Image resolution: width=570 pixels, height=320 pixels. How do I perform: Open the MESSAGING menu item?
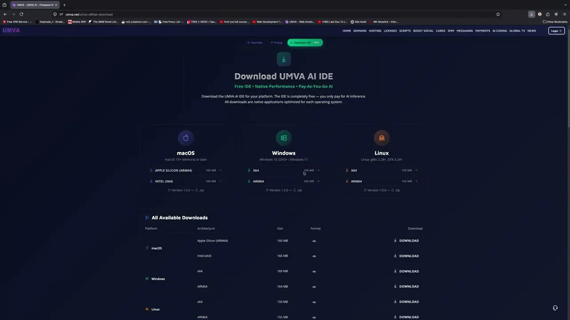(464, 31)
